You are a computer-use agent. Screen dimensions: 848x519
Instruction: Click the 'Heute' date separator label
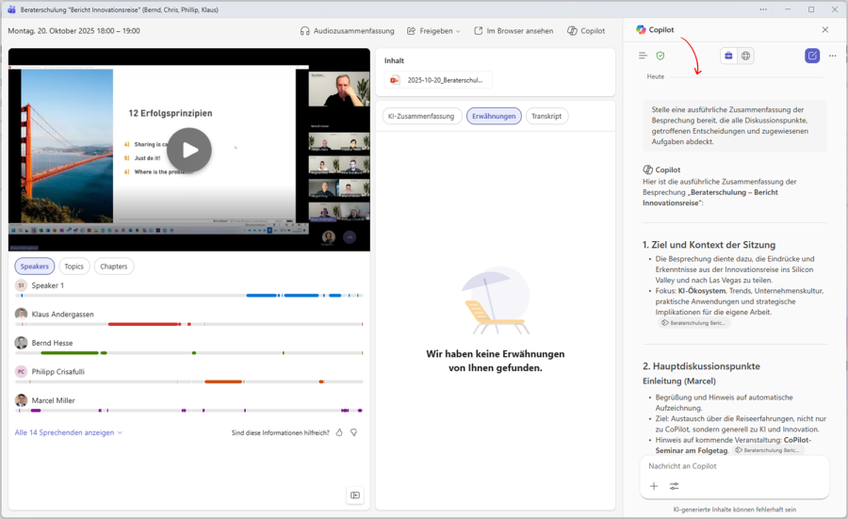click(x=656, y=77)
